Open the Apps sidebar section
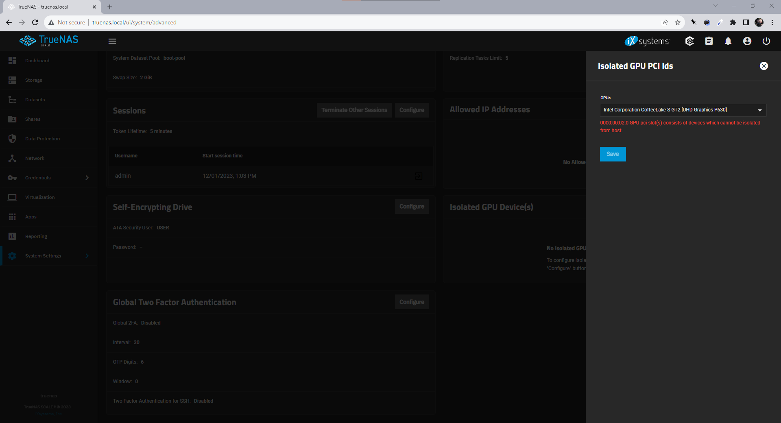 (x=31, y=217)
